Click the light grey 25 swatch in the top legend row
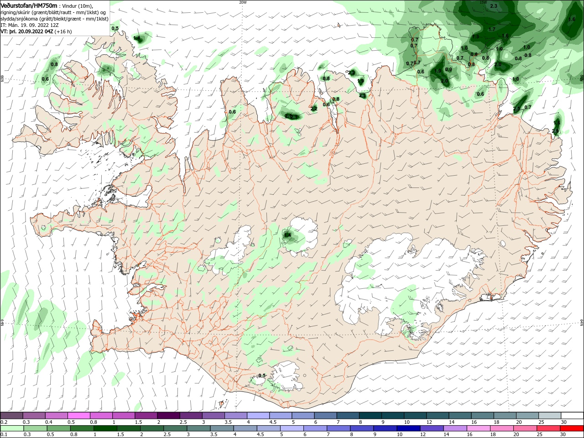This screenshot has height=438, width=584. tap(550, 416)
